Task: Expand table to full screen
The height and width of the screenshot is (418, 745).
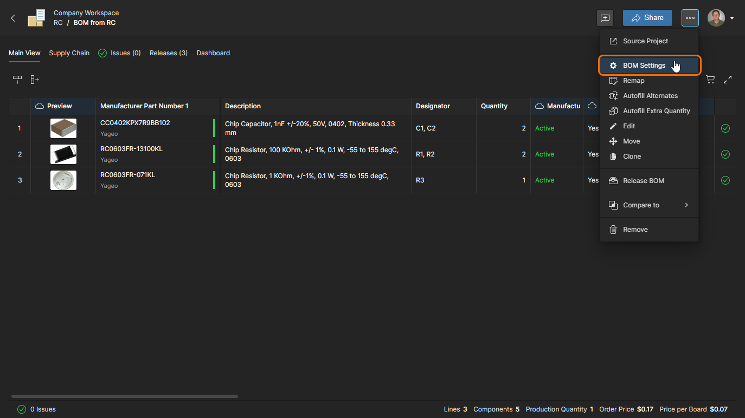Action: [728, 80]
